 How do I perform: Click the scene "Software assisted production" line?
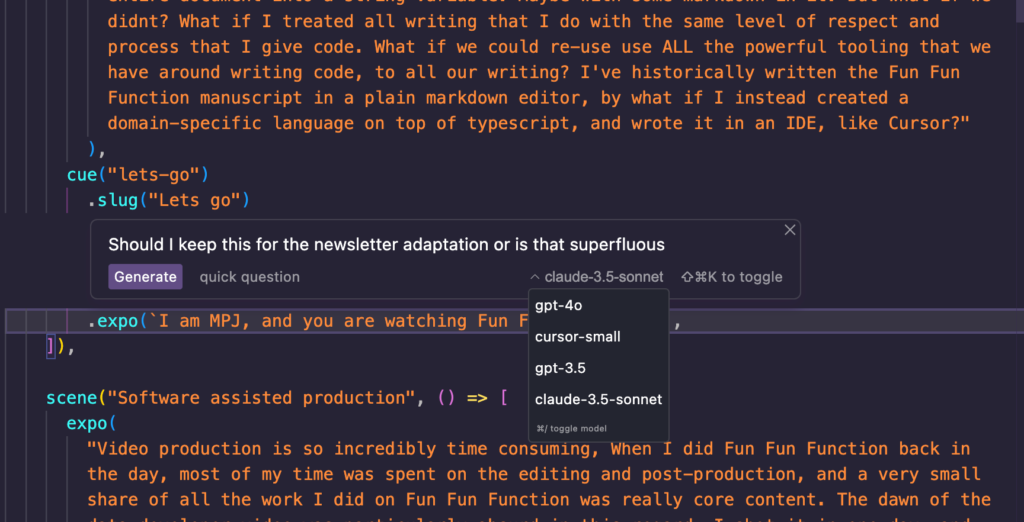pos(277,398)
